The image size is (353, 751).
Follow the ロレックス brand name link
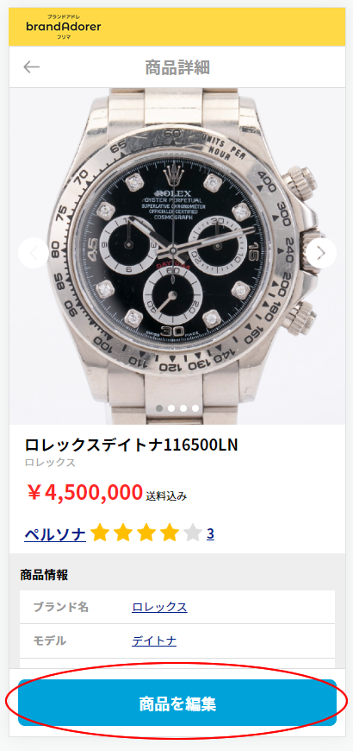[159, 608]
